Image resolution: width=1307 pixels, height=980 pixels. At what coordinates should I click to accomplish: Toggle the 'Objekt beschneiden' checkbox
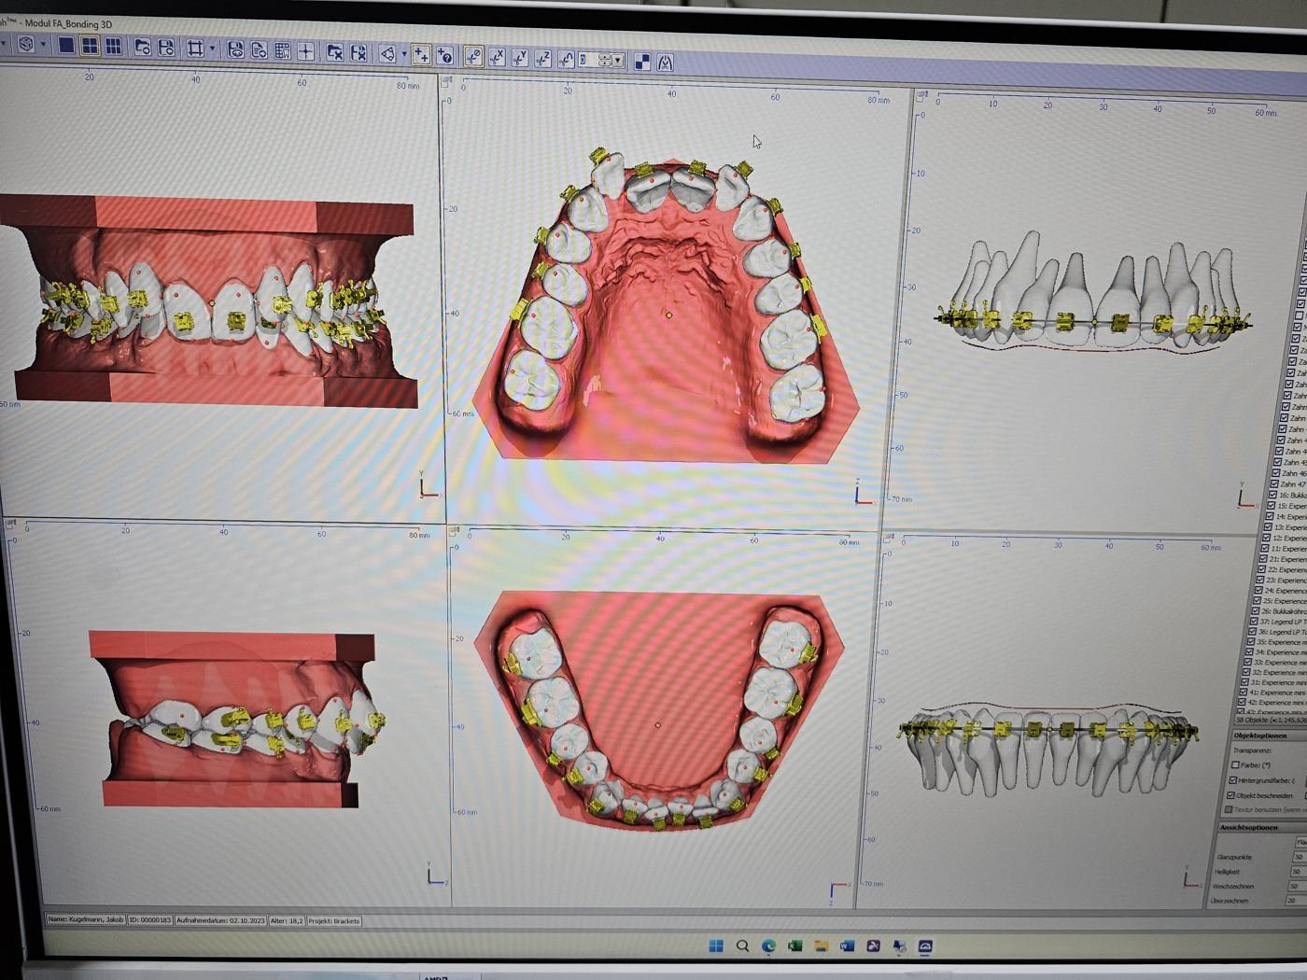(1231, 795)
